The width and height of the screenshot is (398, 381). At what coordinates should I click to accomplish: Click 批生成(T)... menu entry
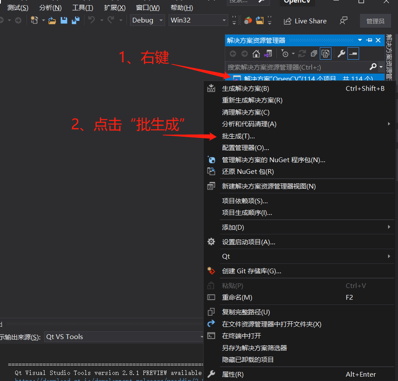coord(299,136)
